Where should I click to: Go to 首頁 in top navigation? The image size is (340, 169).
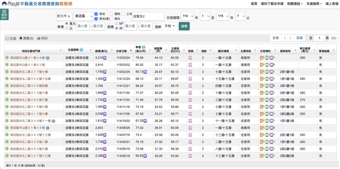[x=254, y=4]
